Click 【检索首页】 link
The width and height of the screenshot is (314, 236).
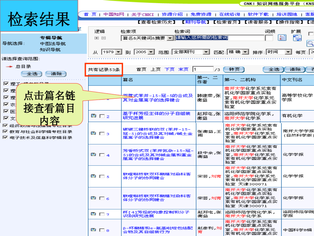tap(227, 22)
